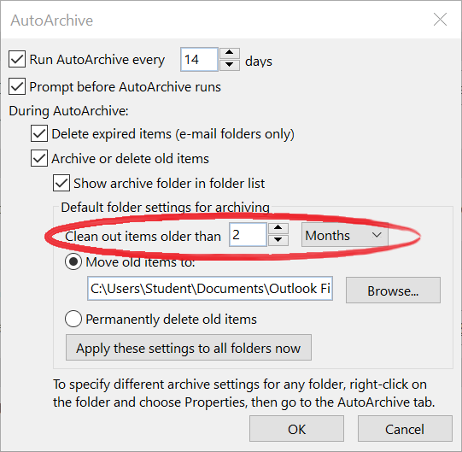The image size is (462, 452).
Task: Choose Permanently delete old items option
Action: [73, 319]
